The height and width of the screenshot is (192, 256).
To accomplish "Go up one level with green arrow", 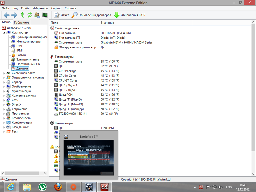I will pyautogui.click(x=22, y=15).
